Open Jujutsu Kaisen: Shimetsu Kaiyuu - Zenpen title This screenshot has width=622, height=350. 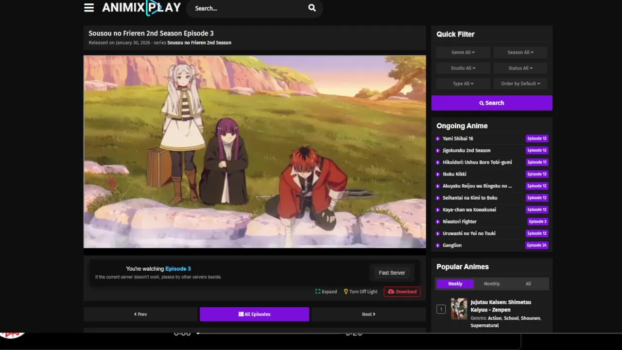point(501,306)
